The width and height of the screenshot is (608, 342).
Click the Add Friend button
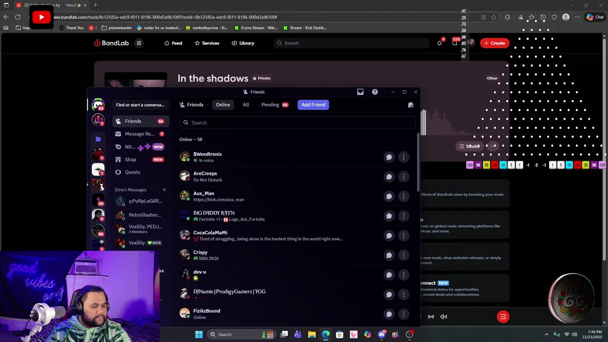(313, 105)
